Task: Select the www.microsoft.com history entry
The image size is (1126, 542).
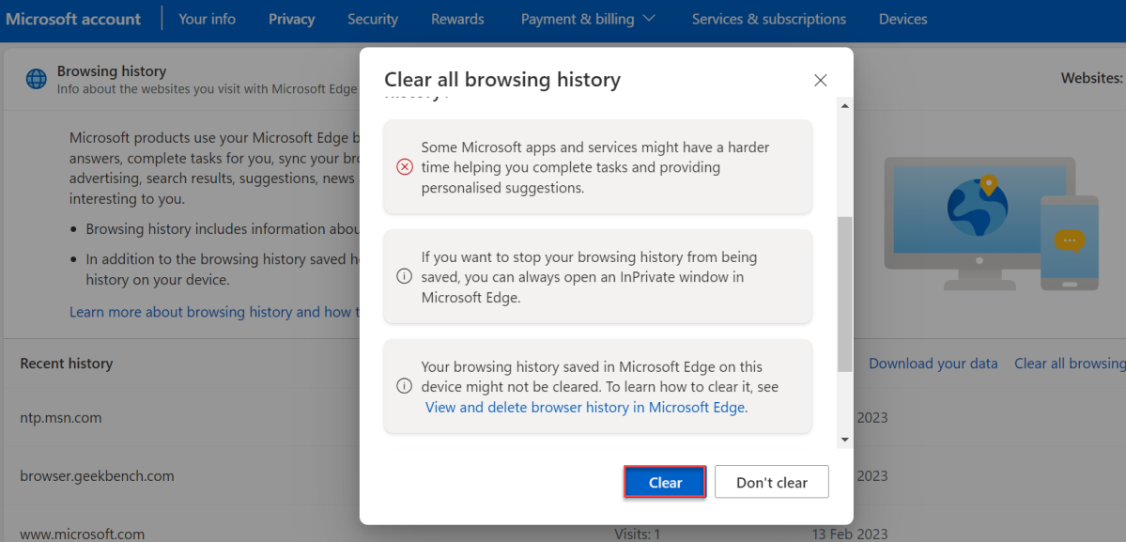Action: tap(83, 534)
